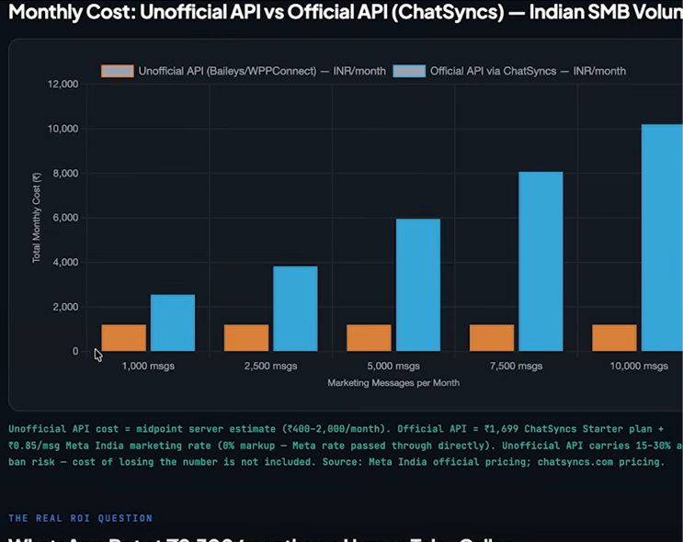Click the 'Meta India official pricing' source text
Screen dimensions: 683x542
pyautogui.click(x=450, y=462)
